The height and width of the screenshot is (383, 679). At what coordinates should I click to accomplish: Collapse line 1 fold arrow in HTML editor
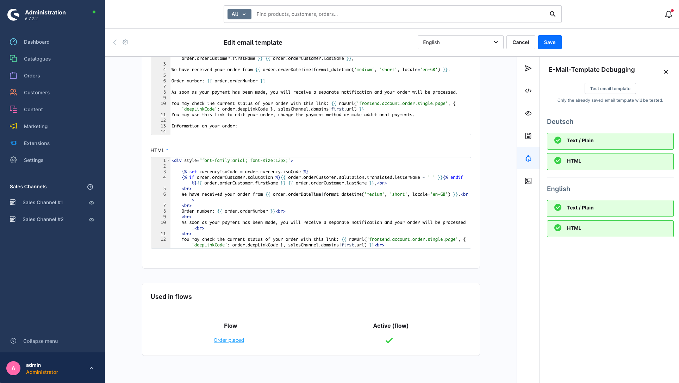[x=168, y=161]
